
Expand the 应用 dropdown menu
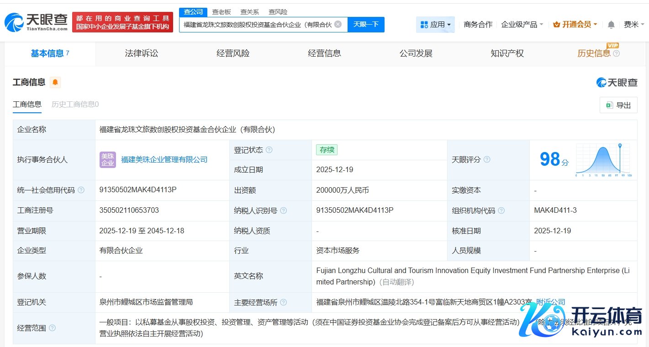(435, 25)
